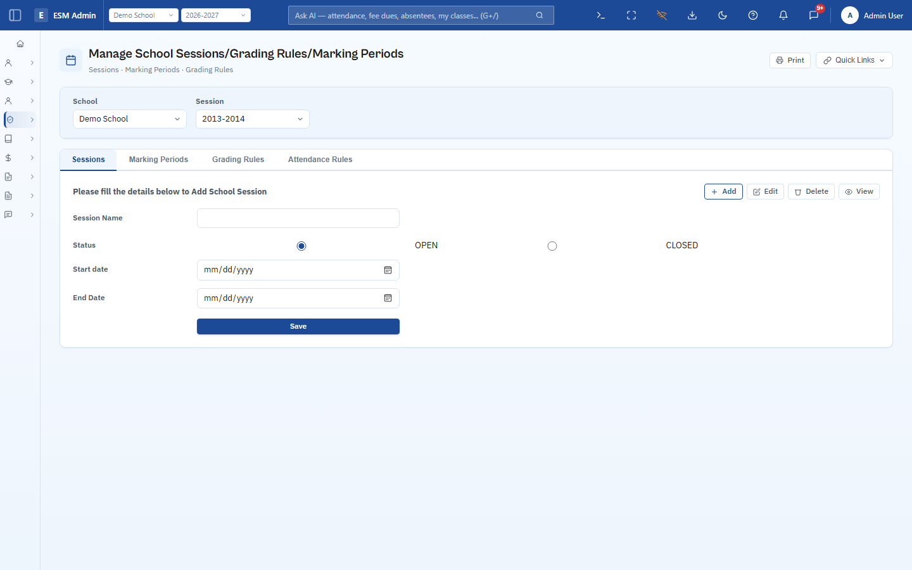The image size is (912, 570).
Task: Switch to dark mode moon icon
Action: point(723,15)
